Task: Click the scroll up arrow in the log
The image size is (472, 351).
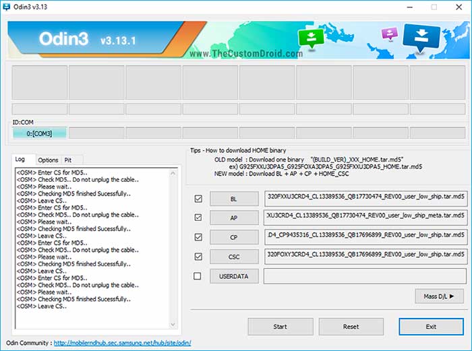Action: point(173,173)
